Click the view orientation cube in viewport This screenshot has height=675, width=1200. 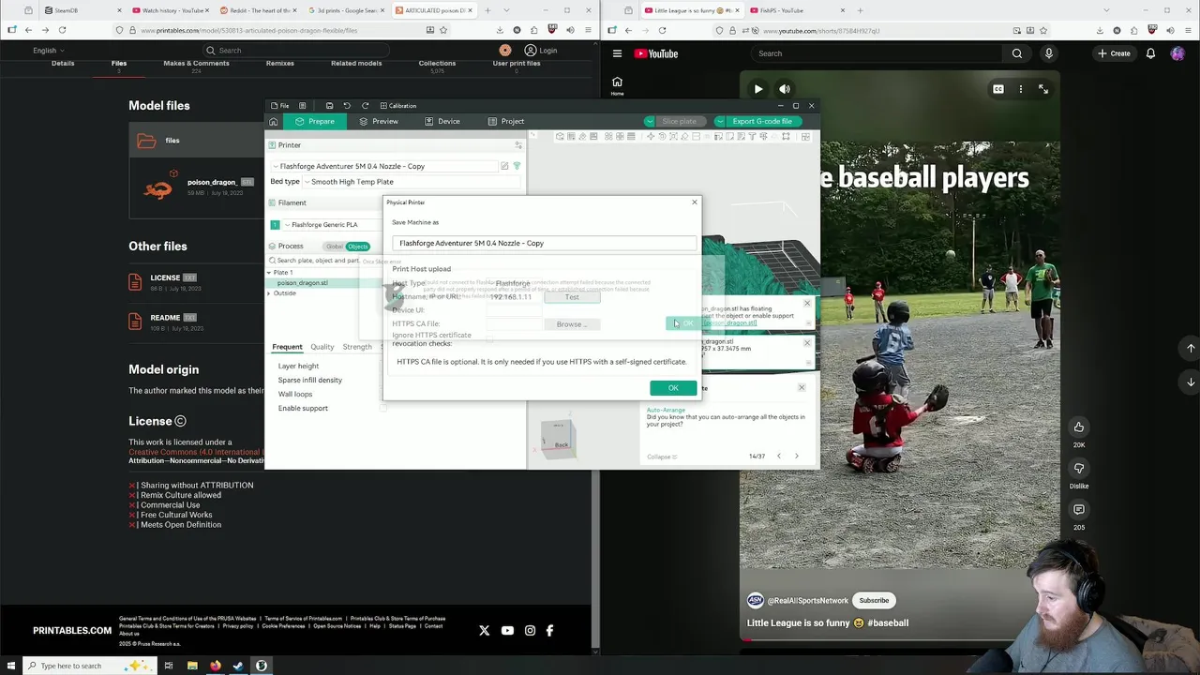pos(559,439)
